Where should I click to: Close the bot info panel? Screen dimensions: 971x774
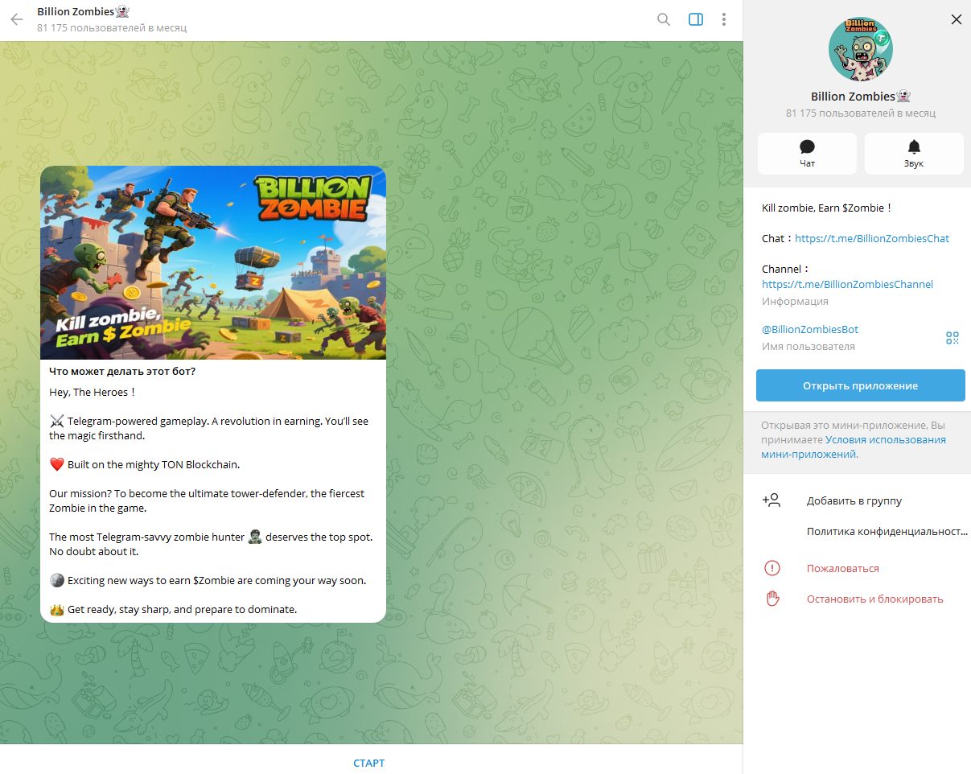click(x=956, y=19)
